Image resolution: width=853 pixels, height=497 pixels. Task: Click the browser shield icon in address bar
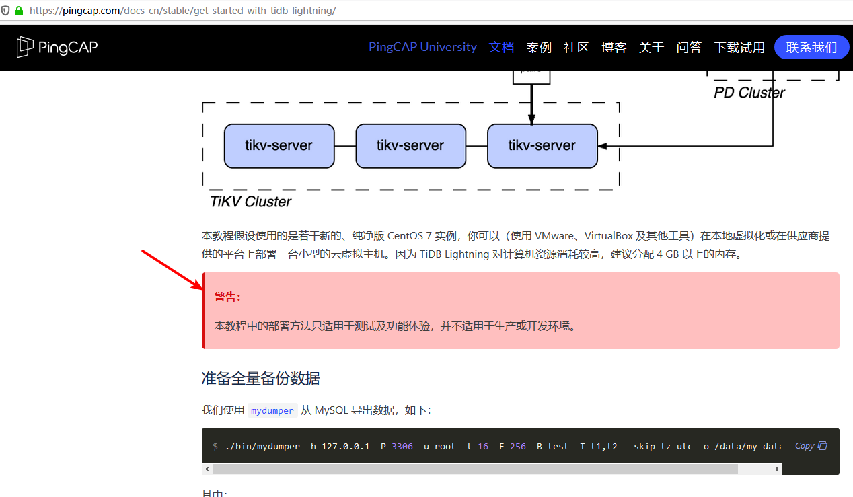pos(5,11)
